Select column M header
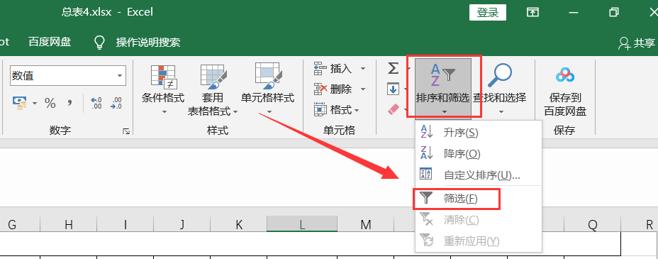Viewport: 658px width, 259px height. 365,225
